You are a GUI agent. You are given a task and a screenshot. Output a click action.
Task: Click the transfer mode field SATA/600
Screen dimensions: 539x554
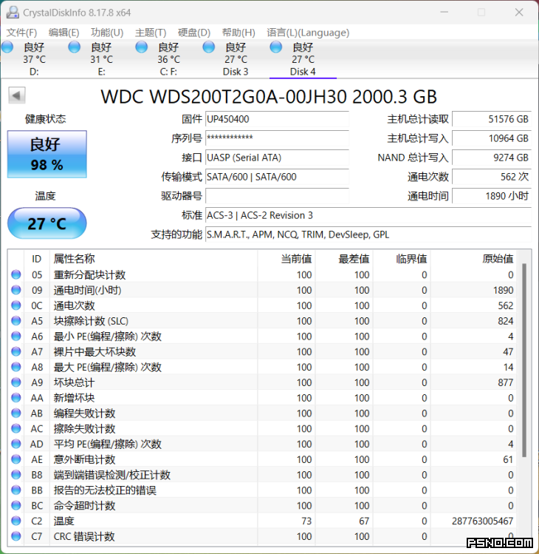278,177
